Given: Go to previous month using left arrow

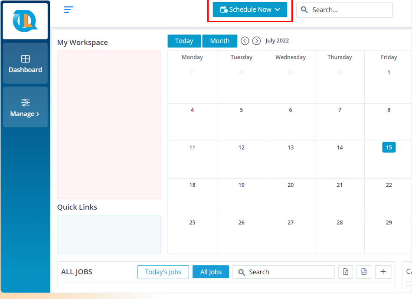Looking at the screenshot, I should 245,41.
